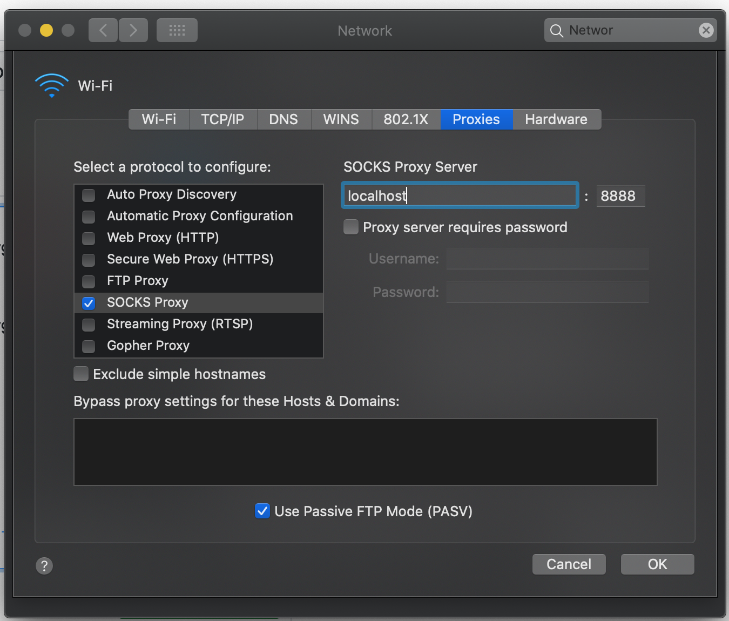Open help with question mark button
Screen dimensions: 729x621
pos(44,566)
